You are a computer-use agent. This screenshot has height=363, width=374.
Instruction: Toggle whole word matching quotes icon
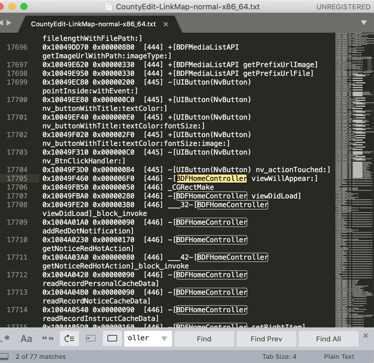point(48,338)
